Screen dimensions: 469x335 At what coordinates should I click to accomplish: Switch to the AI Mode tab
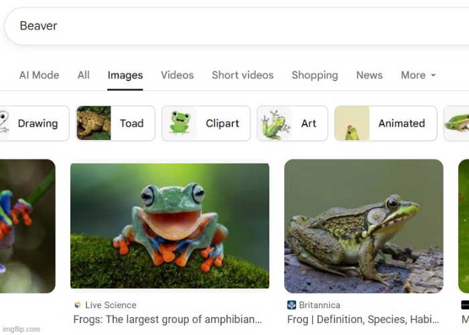tap(39, 75)
